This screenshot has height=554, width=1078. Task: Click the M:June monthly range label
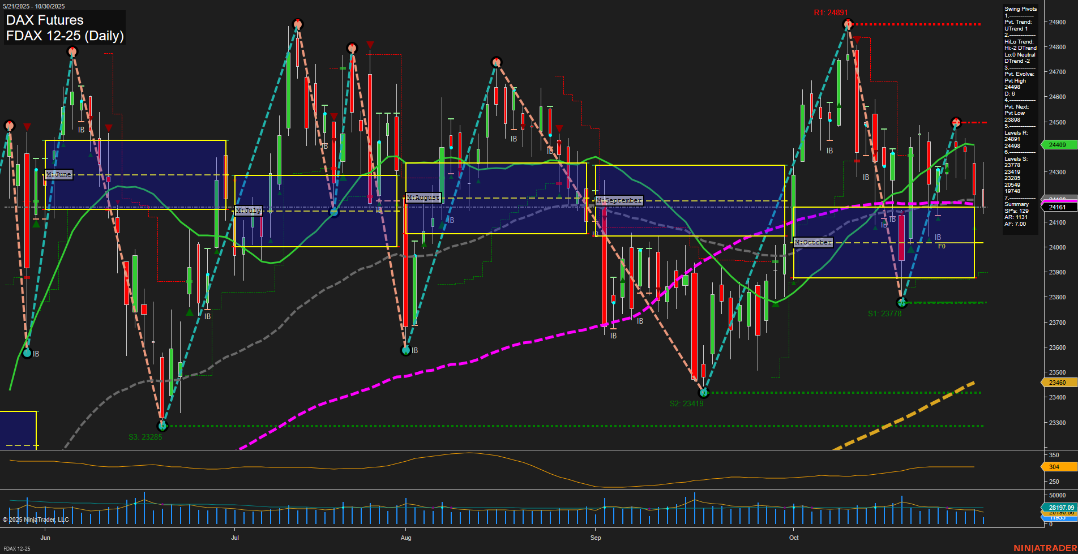pos(58,174)
